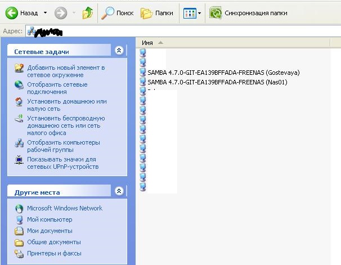Start Синхронизация папки from the toolbar
The image size is (341, 265).
tap(248, 13)
